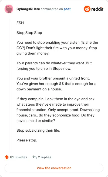Click the "ESH" verdict text
108x177 pixels.
click(20, 23)
